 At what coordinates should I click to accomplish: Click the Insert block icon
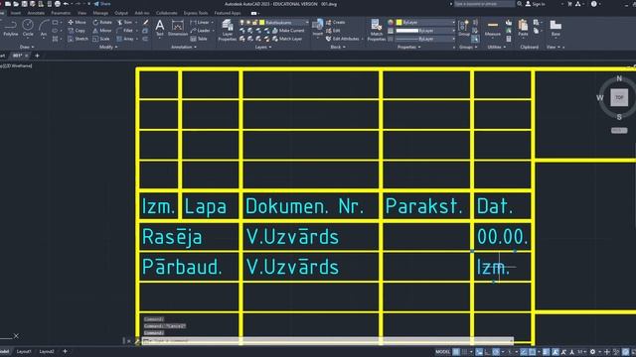(318, 28)
